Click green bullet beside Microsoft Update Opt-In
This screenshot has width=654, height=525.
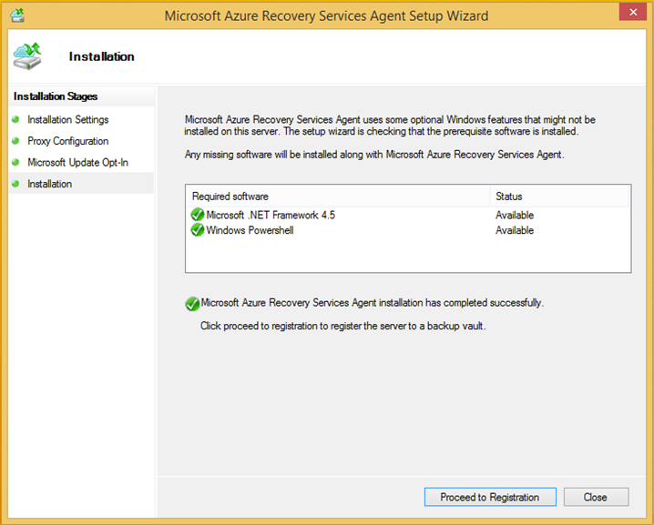pyautogui.click(x=15, y=162)
